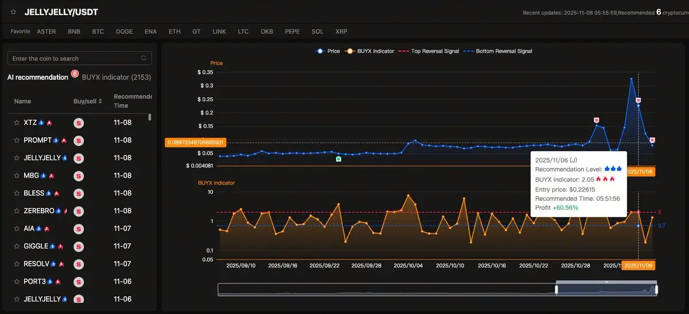Favorite the PORT3 row star

click(x=17, y=281)
